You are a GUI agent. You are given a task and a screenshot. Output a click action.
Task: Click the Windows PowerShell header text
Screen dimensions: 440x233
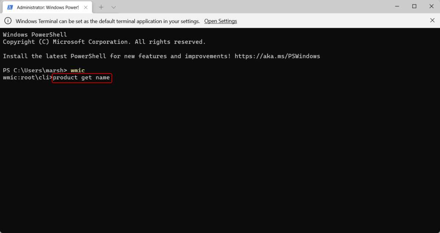click(34, 34)
